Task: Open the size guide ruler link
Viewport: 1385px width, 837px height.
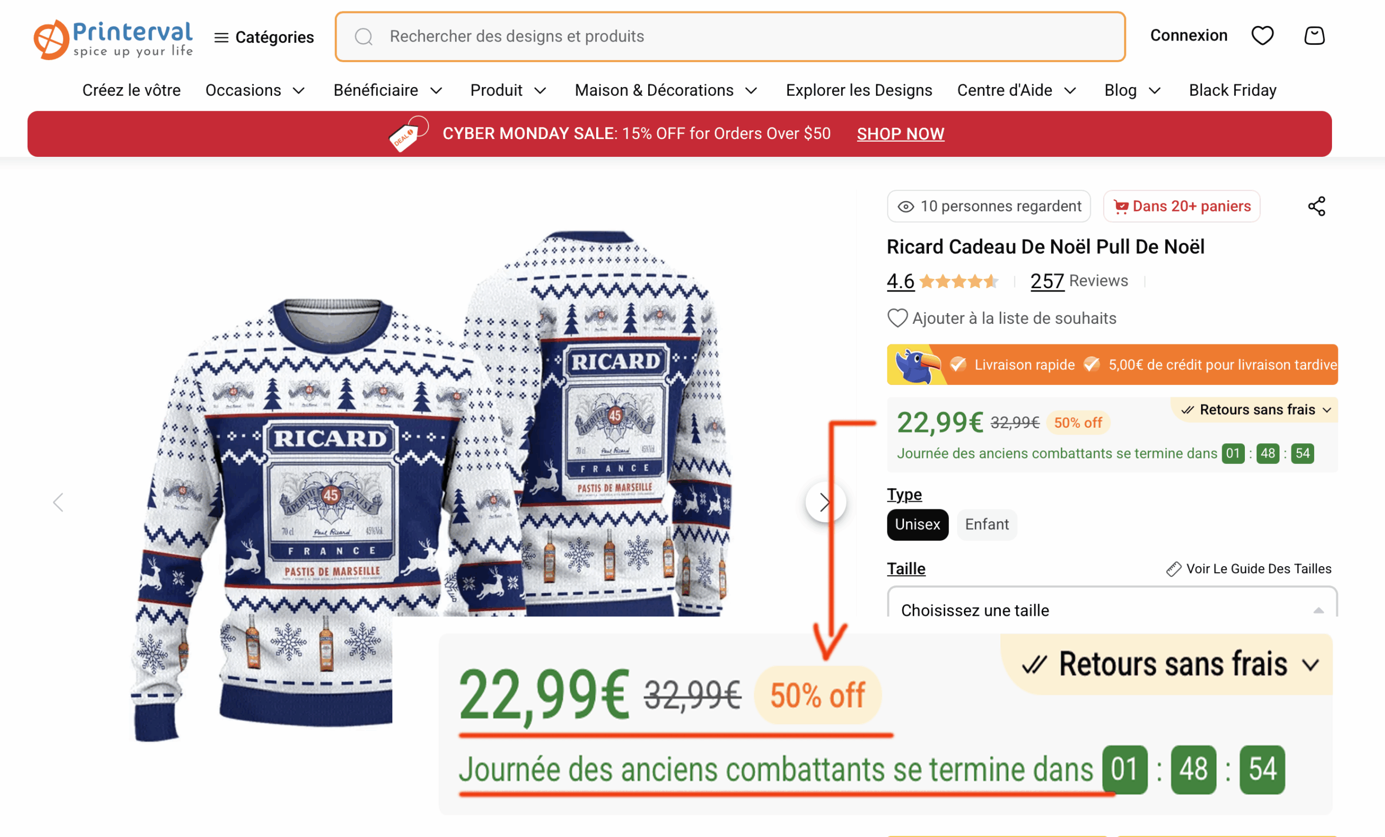Action: pos(1249,568)
